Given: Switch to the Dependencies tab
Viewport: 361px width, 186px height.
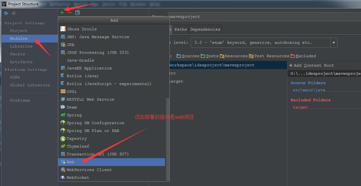Looking at the screenshot, I should (x=205, y=29).
